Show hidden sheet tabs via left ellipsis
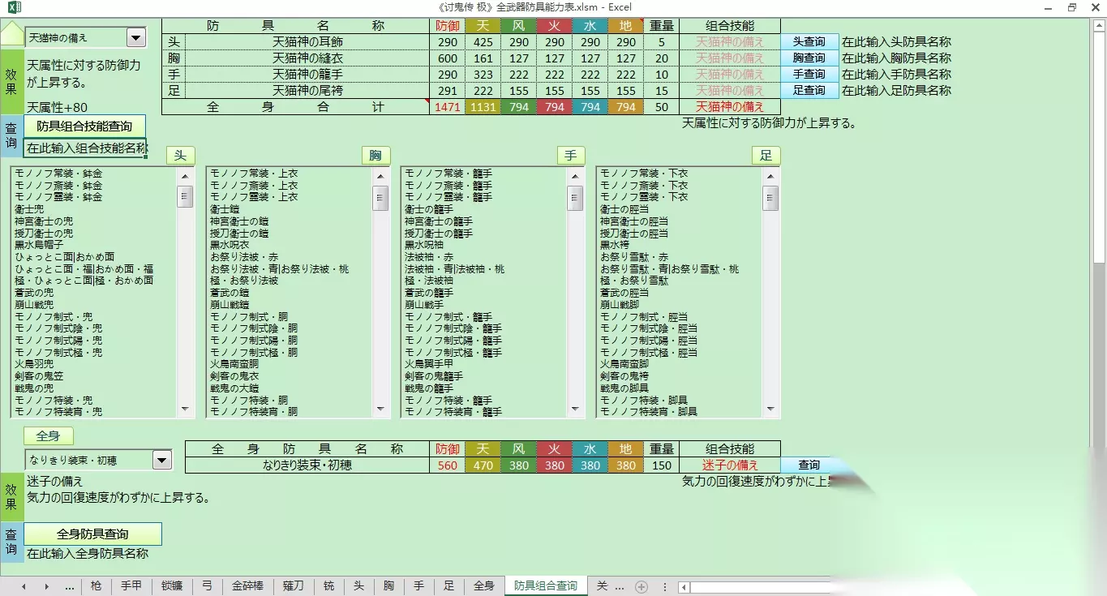This screenshot has height=596, width=1107. 70,586
